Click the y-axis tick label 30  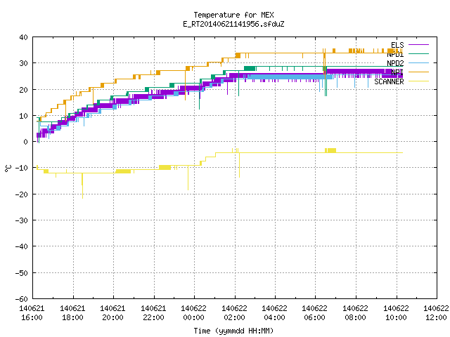coord(23,63)
